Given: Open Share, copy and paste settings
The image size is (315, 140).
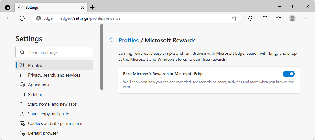Looking at the screenshot, I should [x=54, y=114].
